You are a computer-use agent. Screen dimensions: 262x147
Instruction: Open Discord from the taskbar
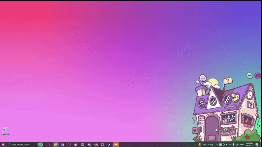coord(89,144)
